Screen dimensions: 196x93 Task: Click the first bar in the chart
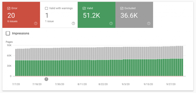point(16,62)
